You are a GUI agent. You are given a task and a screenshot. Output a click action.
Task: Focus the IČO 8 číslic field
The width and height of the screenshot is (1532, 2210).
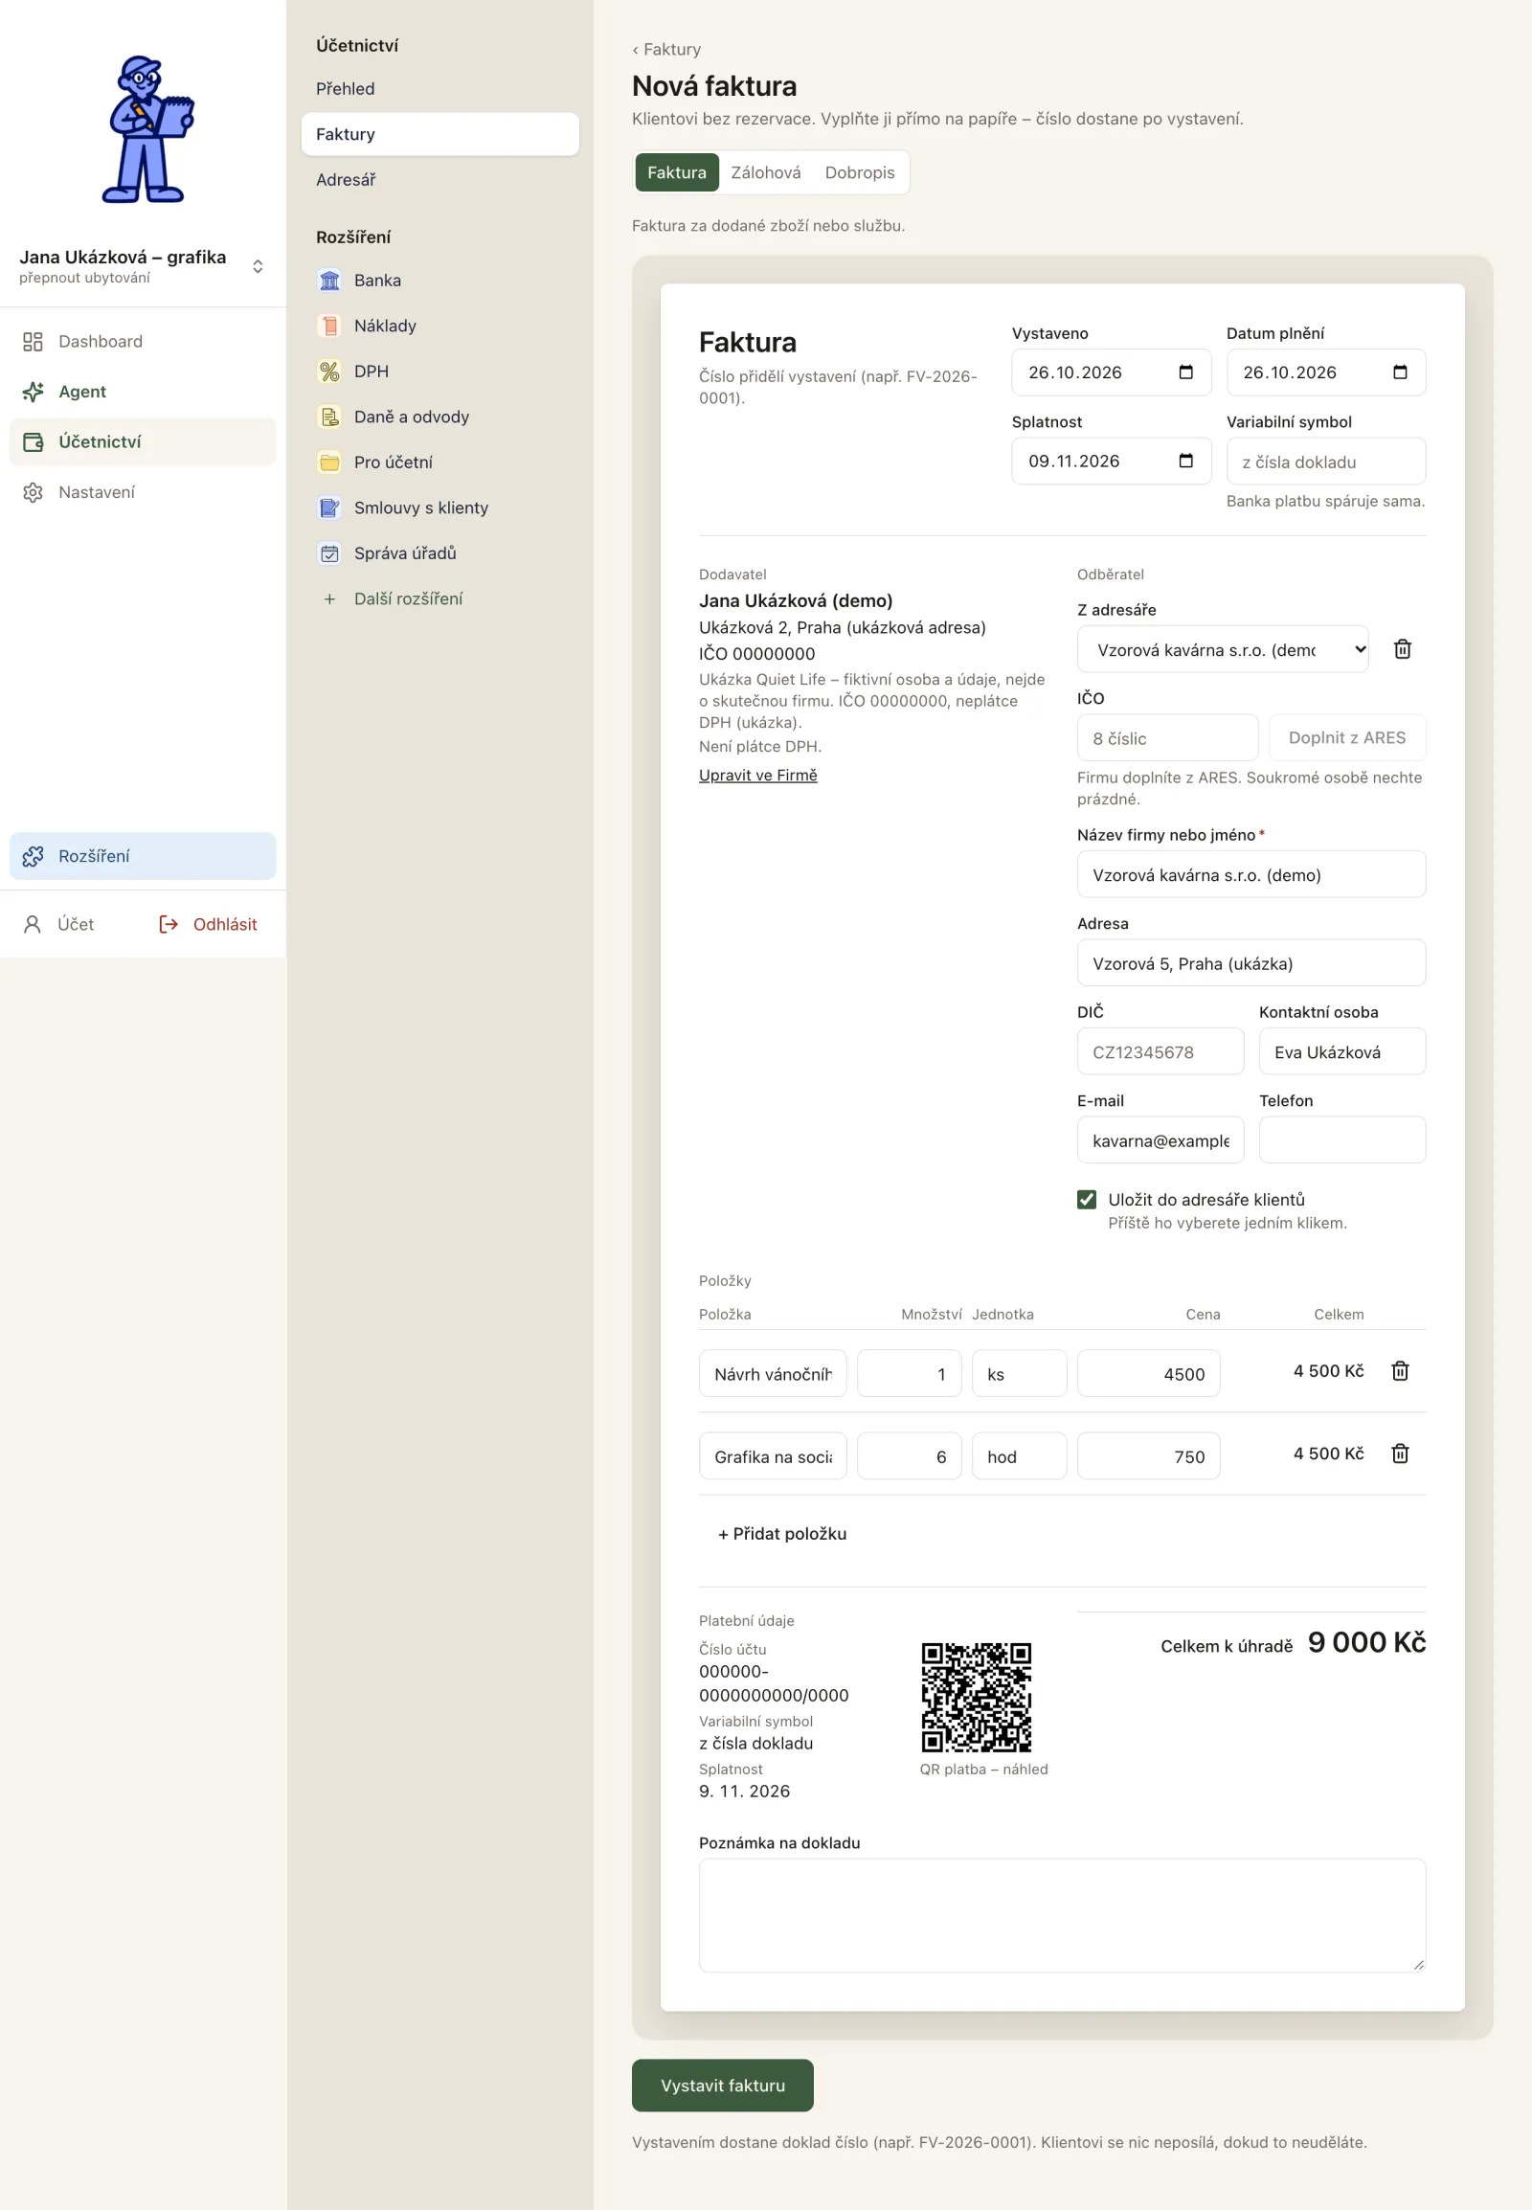pos(1167,738)
